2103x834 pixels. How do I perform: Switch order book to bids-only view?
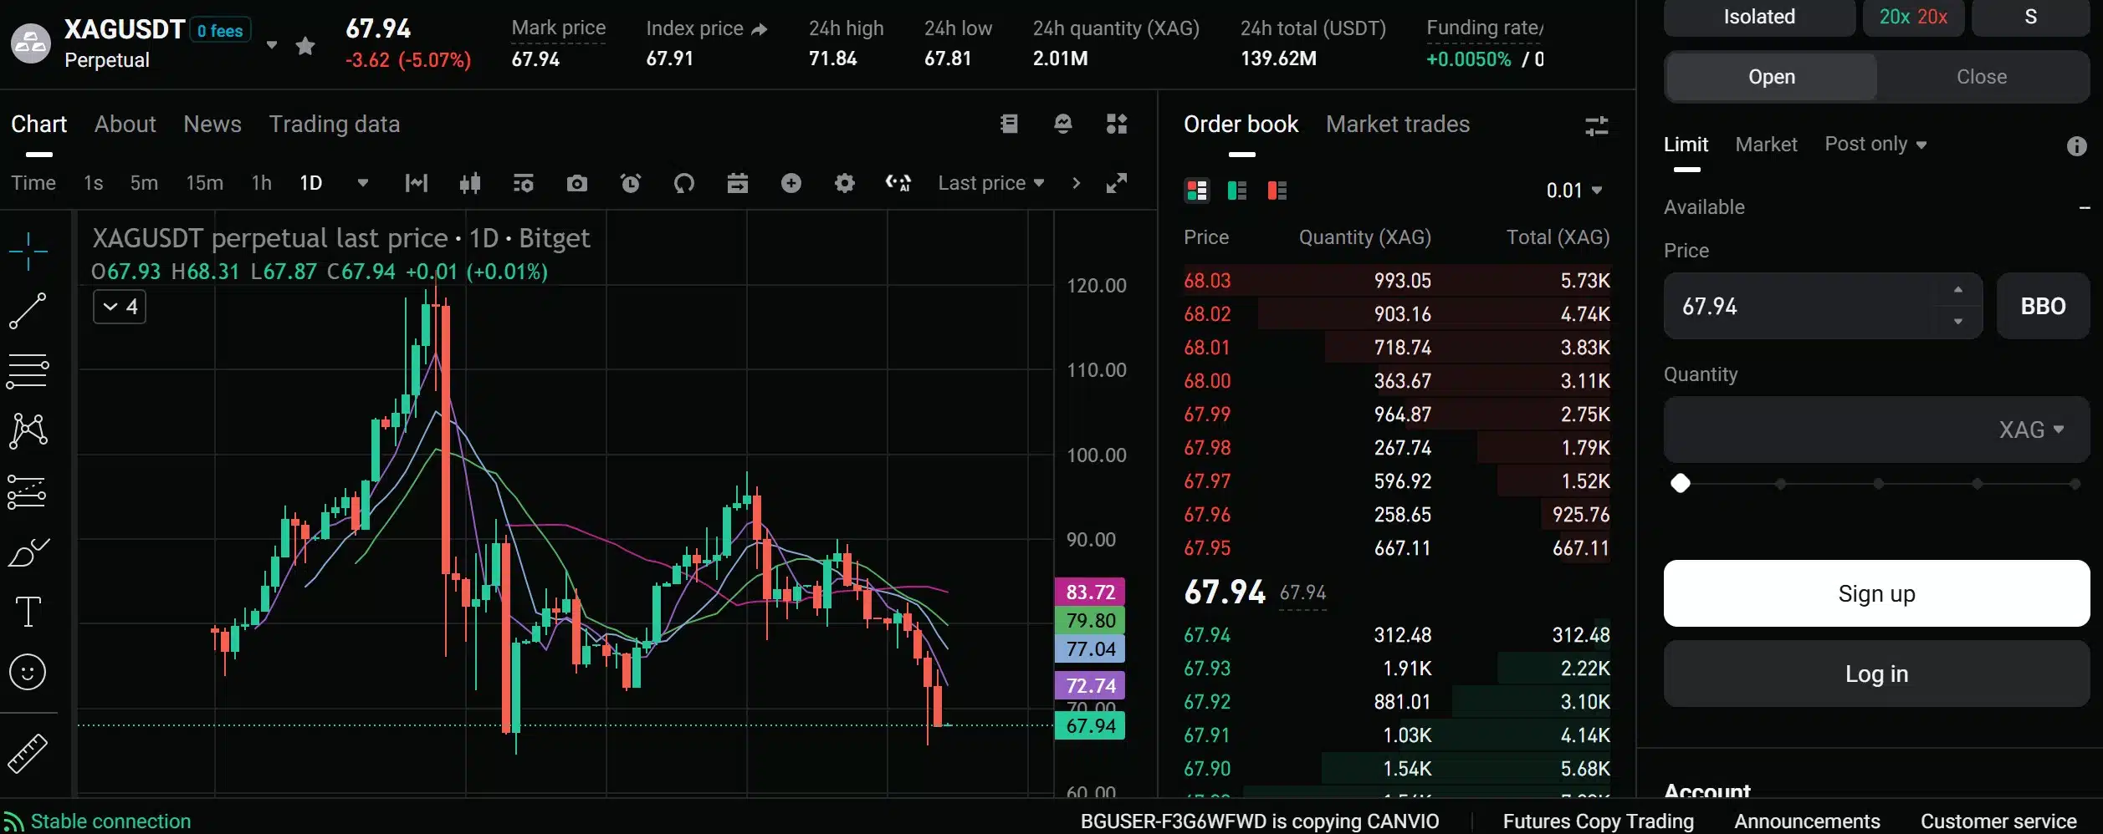pyautogui.click(x=1236, y=191)
